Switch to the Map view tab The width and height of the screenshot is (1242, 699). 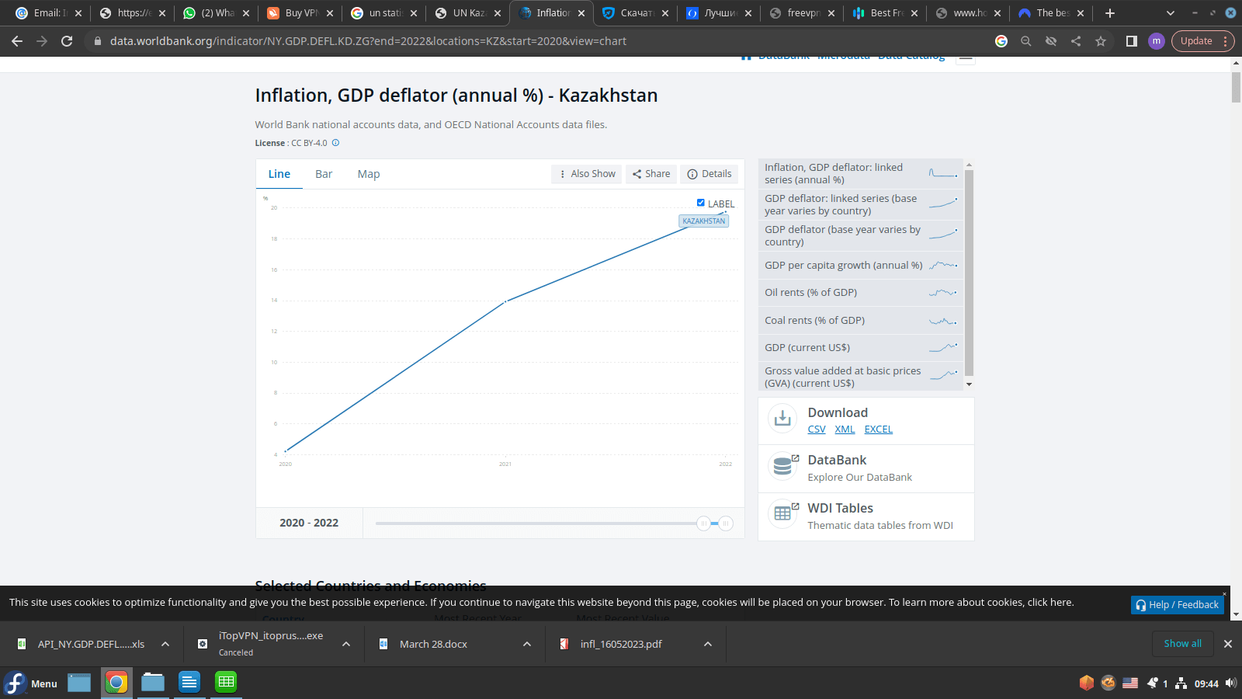tap(369, 174)
